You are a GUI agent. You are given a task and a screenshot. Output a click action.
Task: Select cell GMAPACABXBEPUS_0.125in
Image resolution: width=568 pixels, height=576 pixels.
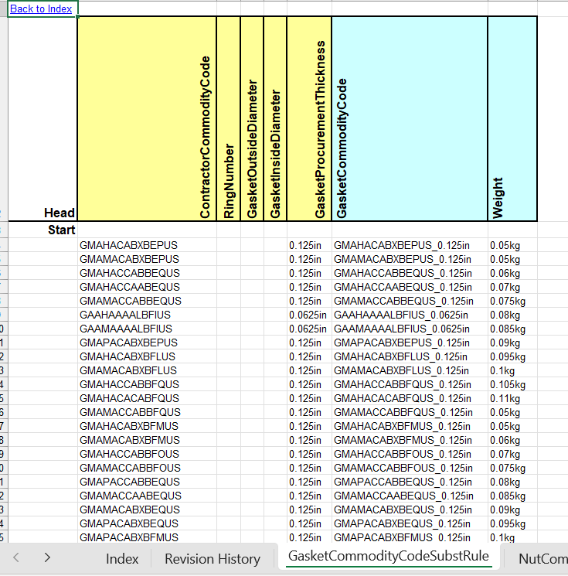tap(410, 343)
